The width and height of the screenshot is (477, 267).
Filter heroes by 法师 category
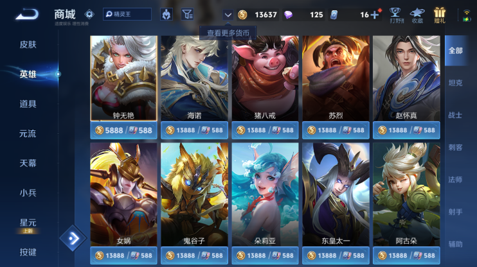(x=455, y=180)
